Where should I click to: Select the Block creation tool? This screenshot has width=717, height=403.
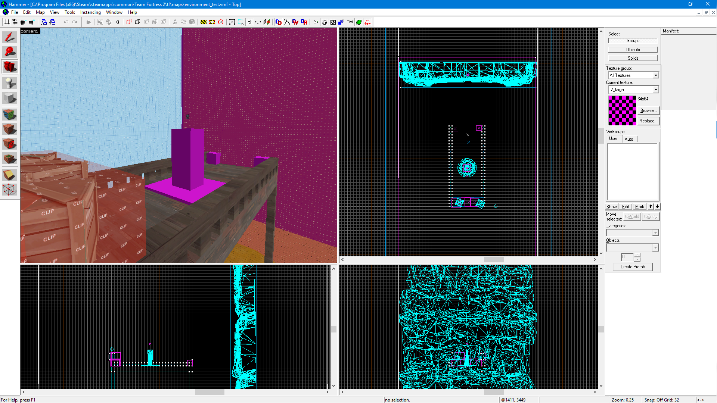pyautogui.click(x=10, y=98)
